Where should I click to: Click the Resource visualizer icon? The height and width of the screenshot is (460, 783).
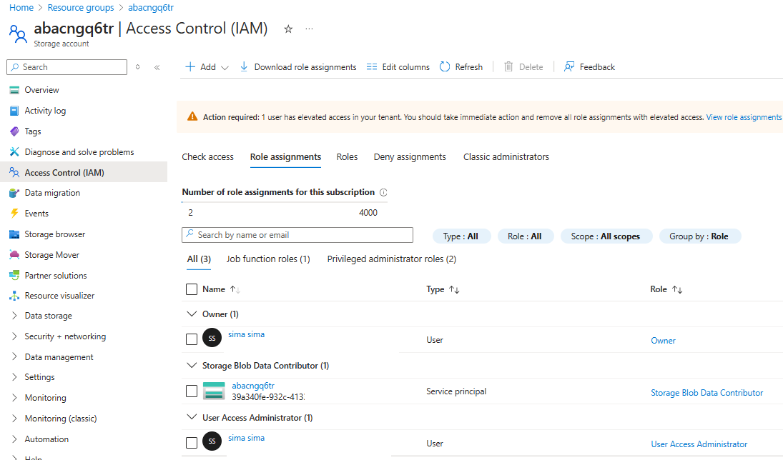pos(14,296)
